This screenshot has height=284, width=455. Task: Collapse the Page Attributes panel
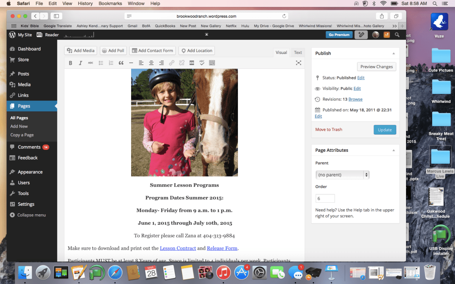click(x=393, y=150)
